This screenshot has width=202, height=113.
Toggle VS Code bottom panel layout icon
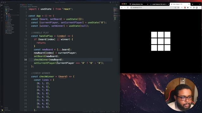(x=113, y=3)
